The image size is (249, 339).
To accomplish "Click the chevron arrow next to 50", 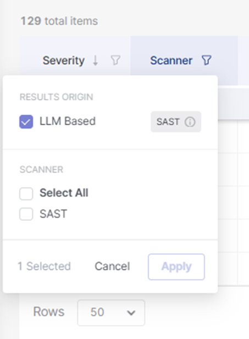I will 131,313.
